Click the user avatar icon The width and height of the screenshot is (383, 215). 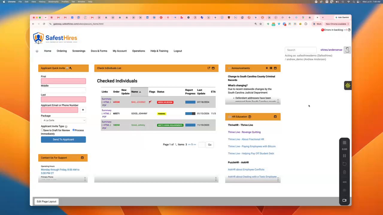tap(347, 50)
